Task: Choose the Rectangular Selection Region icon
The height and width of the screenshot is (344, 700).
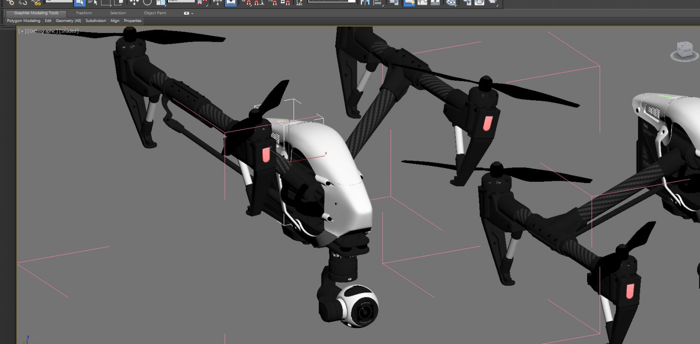Action: (x=105, y=3)
